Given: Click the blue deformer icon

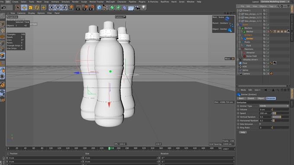Looking at the screenshot, I should 125,8.
